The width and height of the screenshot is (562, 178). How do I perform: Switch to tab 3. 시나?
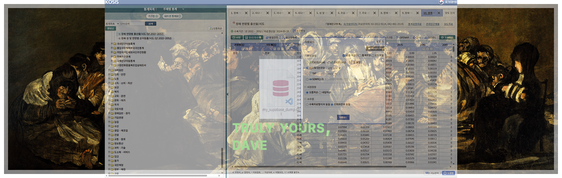click(282, 13)
